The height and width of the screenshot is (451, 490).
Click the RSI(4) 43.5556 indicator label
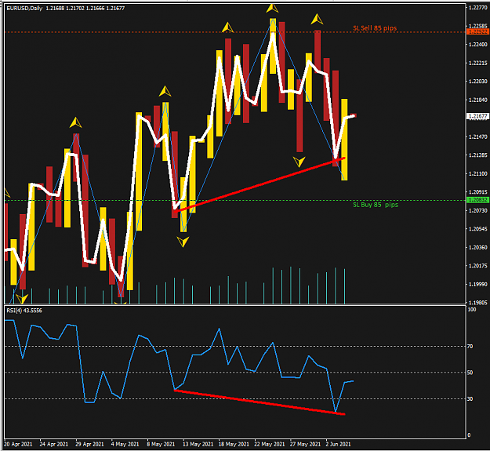[x=24, y=311]
